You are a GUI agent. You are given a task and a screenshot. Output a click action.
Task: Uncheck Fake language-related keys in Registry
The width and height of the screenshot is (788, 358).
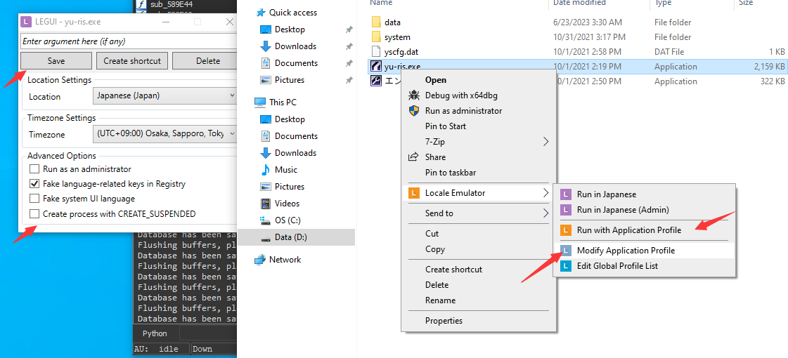pyautogui.click(x=34, y=184)
